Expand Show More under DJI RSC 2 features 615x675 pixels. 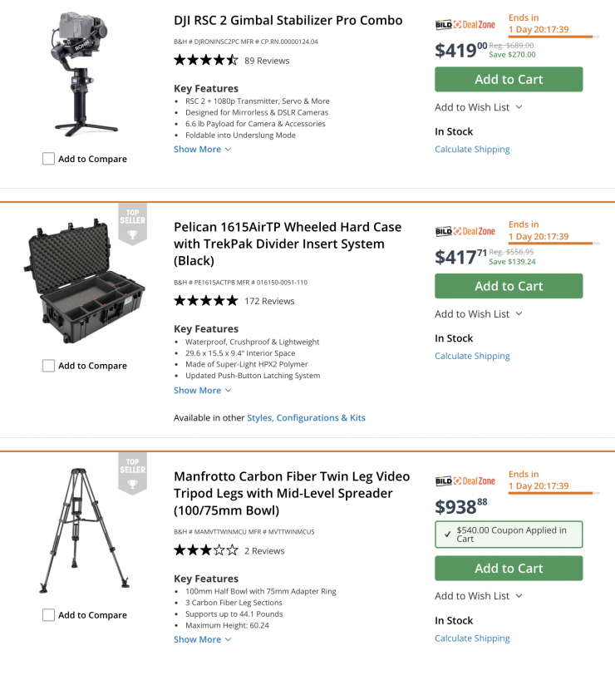(x=202, y=150)
